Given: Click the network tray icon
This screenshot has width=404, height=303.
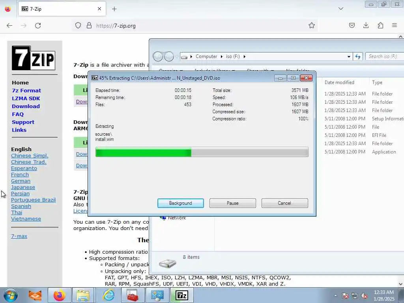Looking at the screenshot, I should coord(355,296).
